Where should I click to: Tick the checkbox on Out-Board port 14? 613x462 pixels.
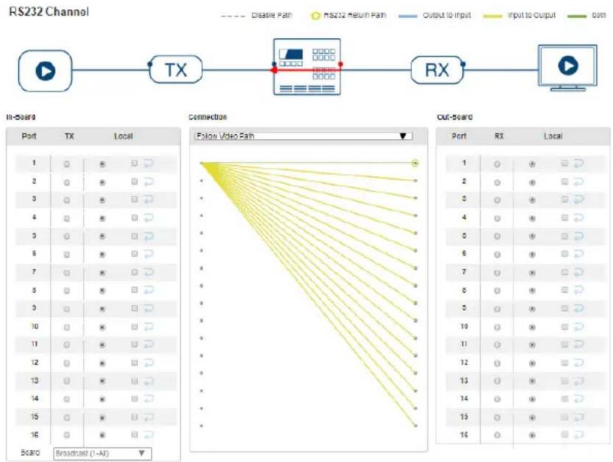565,398
